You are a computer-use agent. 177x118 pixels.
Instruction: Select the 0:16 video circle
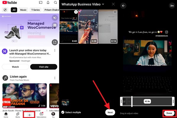pos(115,12)
